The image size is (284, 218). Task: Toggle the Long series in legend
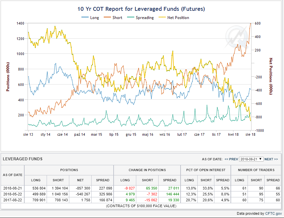coord(90,18)
